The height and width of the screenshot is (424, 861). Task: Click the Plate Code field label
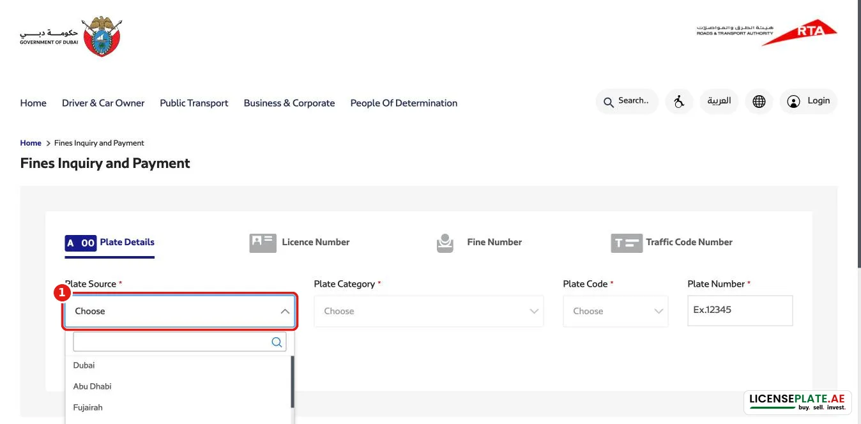(588, 284)
